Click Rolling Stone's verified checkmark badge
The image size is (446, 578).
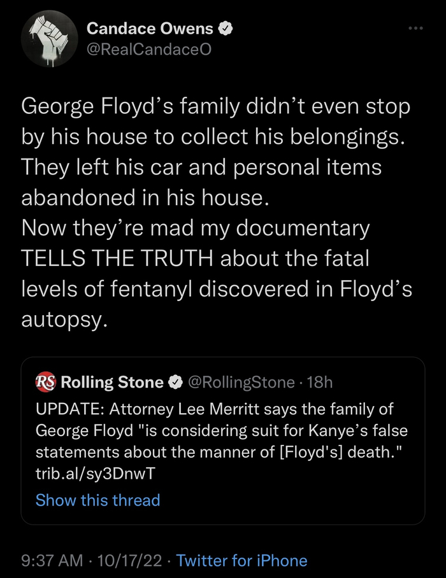pyautogui.click(x=175, y=382)
